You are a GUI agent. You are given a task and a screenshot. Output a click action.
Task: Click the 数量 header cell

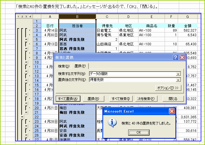point(171,26)
